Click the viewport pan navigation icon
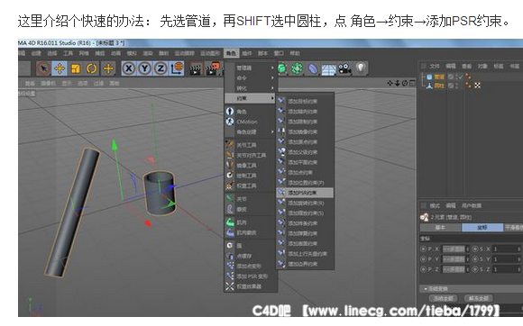 [390, 83]
